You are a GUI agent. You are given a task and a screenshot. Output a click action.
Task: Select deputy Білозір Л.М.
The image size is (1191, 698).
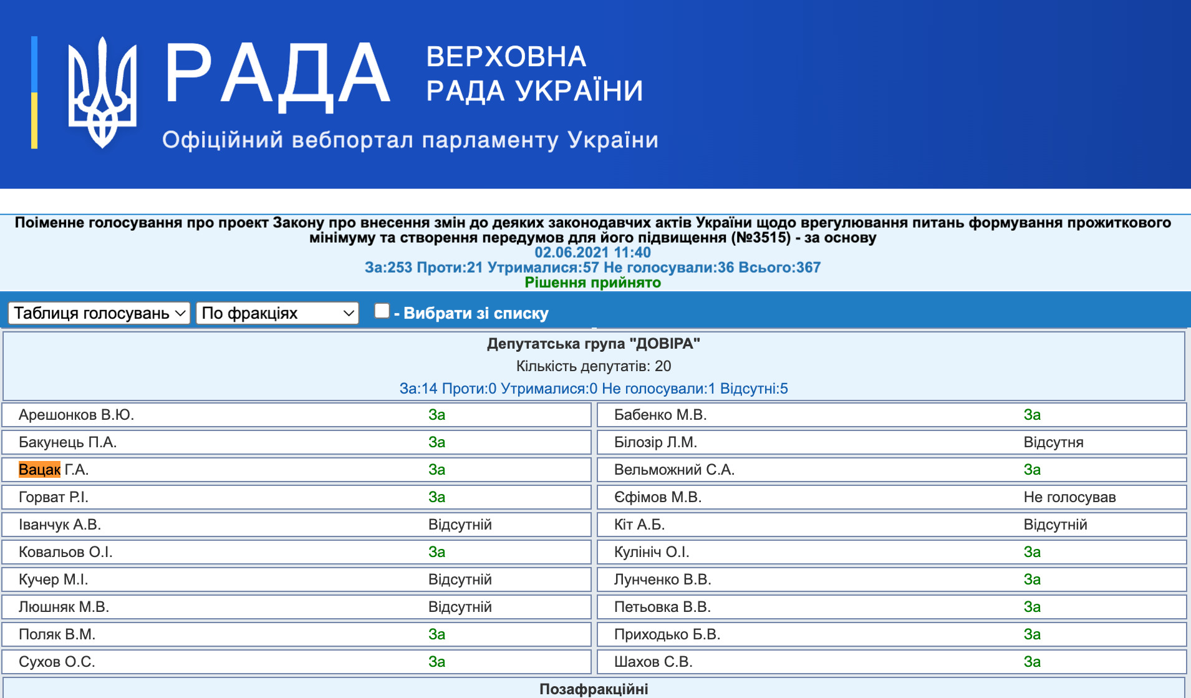(x=655, y=442)
